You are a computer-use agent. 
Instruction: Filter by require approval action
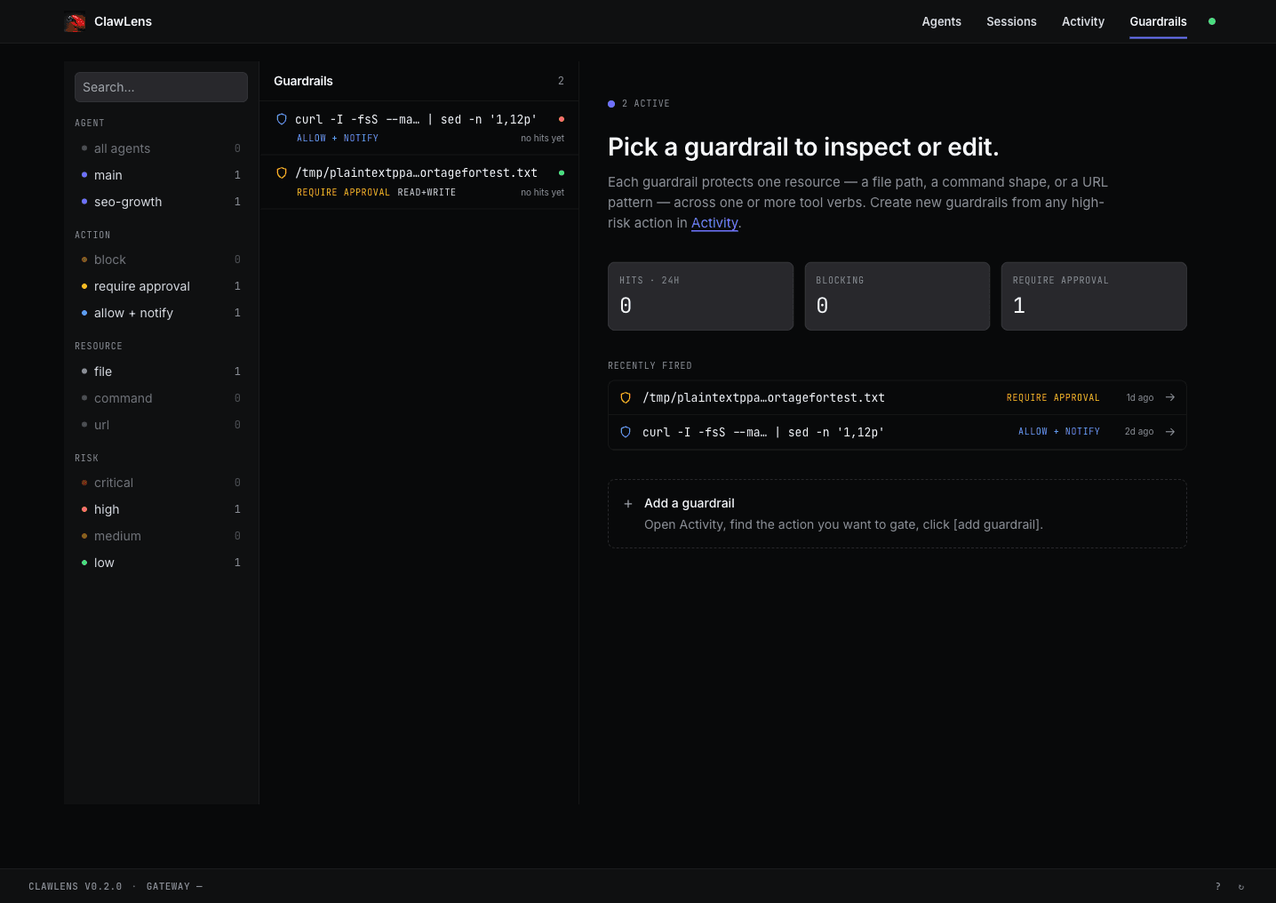coord(161,286)
